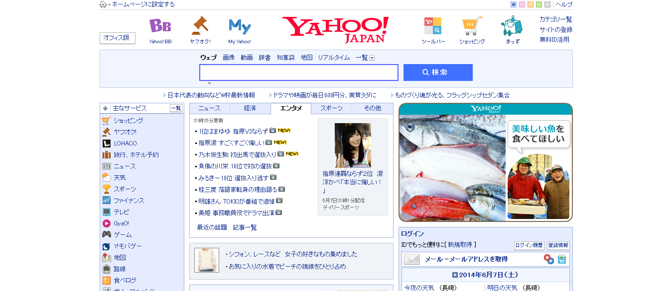The width and height of the screenshot is (672, 291).
Task: Click the home icon beside ホームページに設定する
Action: [103, 4]
